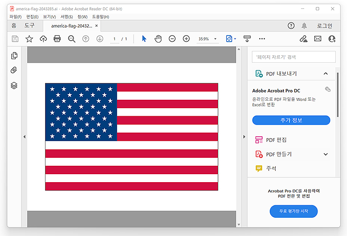Open fit page options dropdown arrow

(235, 39)
